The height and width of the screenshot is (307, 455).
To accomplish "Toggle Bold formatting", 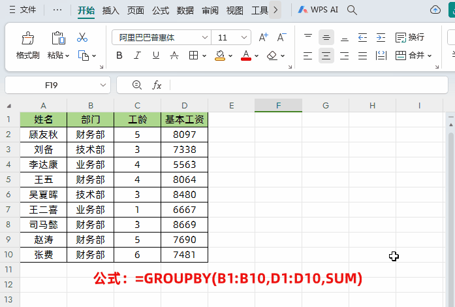I will click(x=119, y=56).
